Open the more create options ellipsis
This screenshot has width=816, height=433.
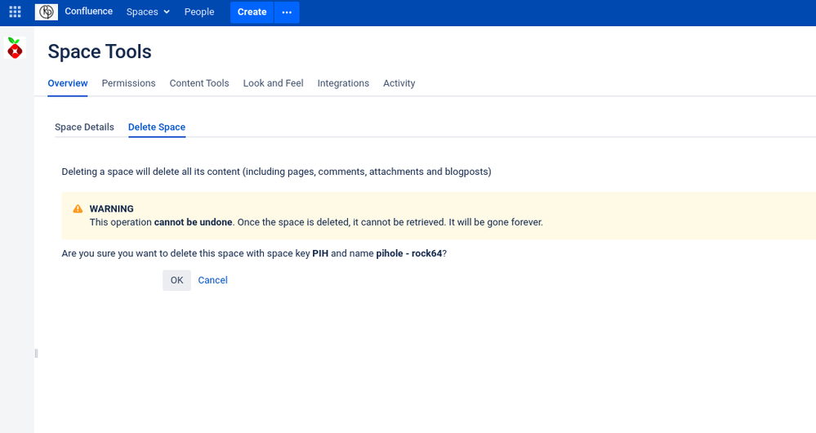[x=287, y=12]
